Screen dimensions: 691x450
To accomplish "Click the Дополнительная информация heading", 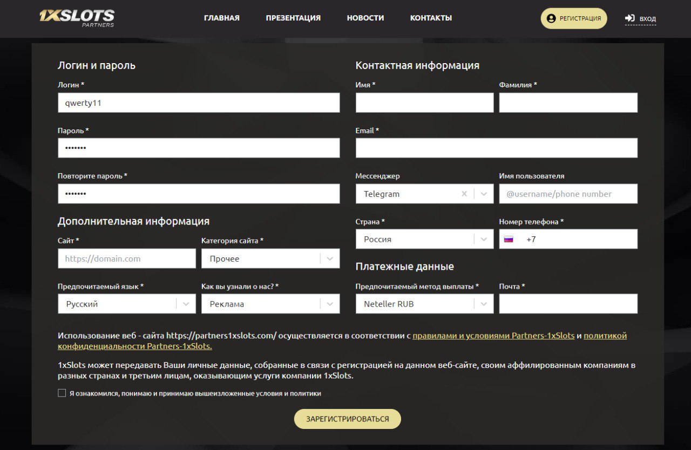I will coord(133,221).
